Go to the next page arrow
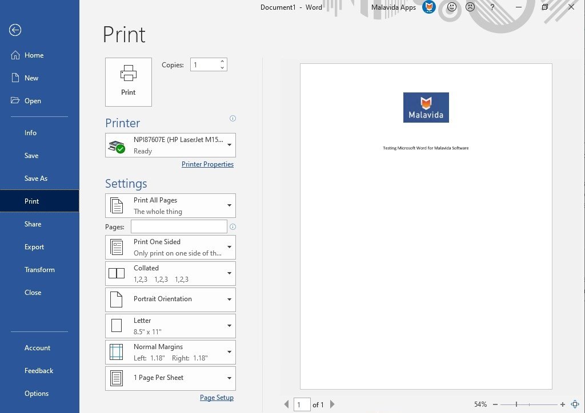 pos(332,404)
